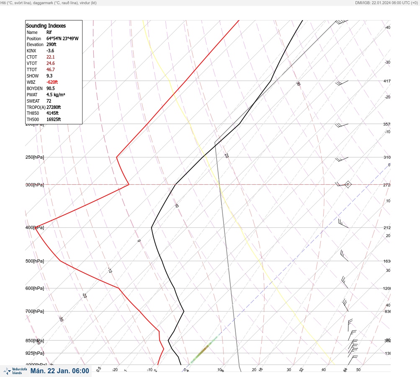Click the wind barb at the 250 hPa level
Image resolution: width=420 pixels, height=377 pixels.
point(342,159)
